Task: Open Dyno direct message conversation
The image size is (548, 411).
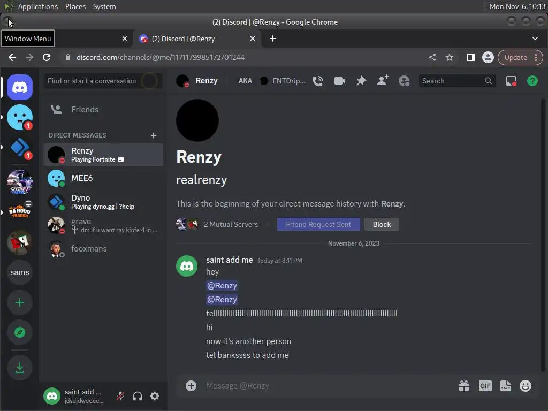Action: point(103,202)
